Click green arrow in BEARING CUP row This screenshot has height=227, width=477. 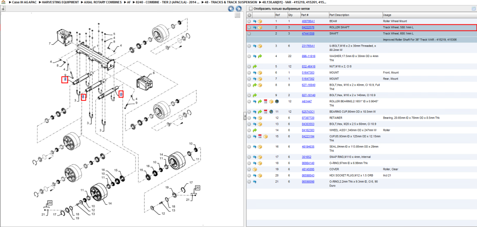260,112
